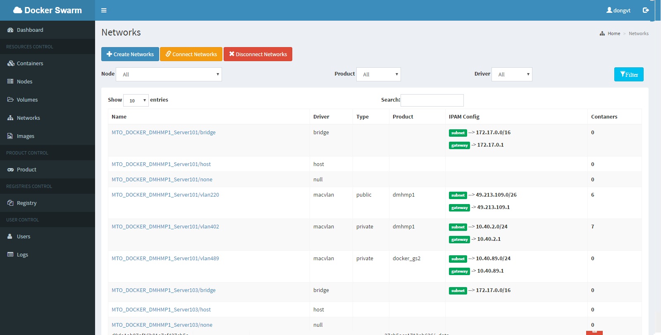This screenshot has height=335, width=661.
Task: Click the Users person icon
Action: (x=10, y=237)
